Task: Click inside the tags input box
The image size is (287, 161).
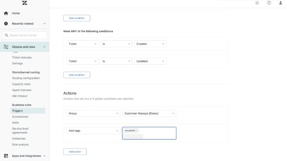Action: [149, 133]
